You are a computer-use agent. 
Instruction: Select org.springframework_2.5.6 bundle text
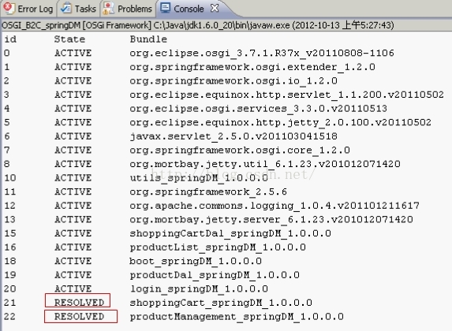[208, 192]
